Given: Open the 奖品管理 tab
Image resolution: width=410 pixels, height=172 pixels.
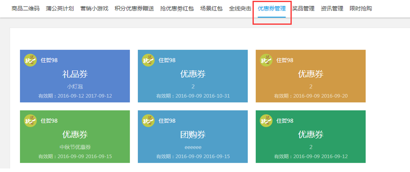Looking at the screenshot, I should coord(303,9).
